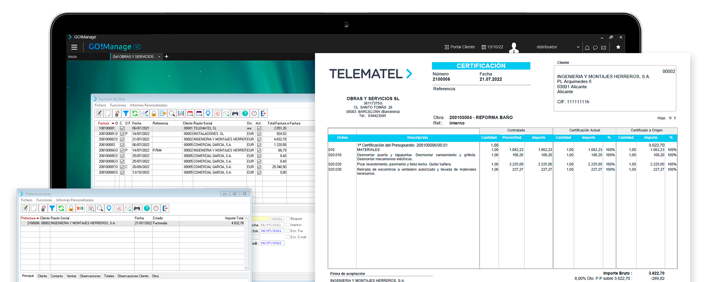Toggle the Env. E-mail checkbox
Screen dimensions: 709x282
click(x=288, y=237)
